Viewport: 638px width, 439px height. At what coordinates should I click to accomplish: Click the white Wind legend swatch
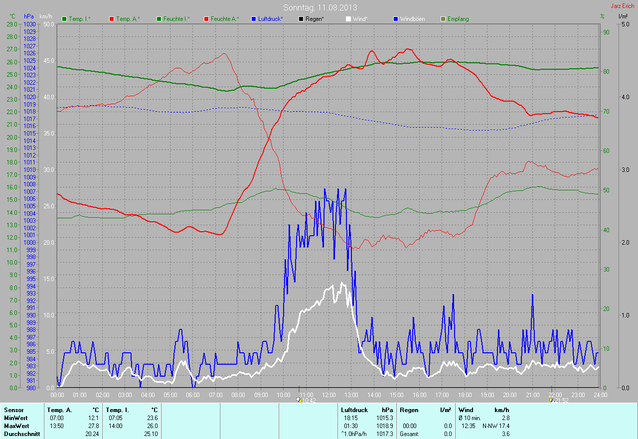coord(348,19)
